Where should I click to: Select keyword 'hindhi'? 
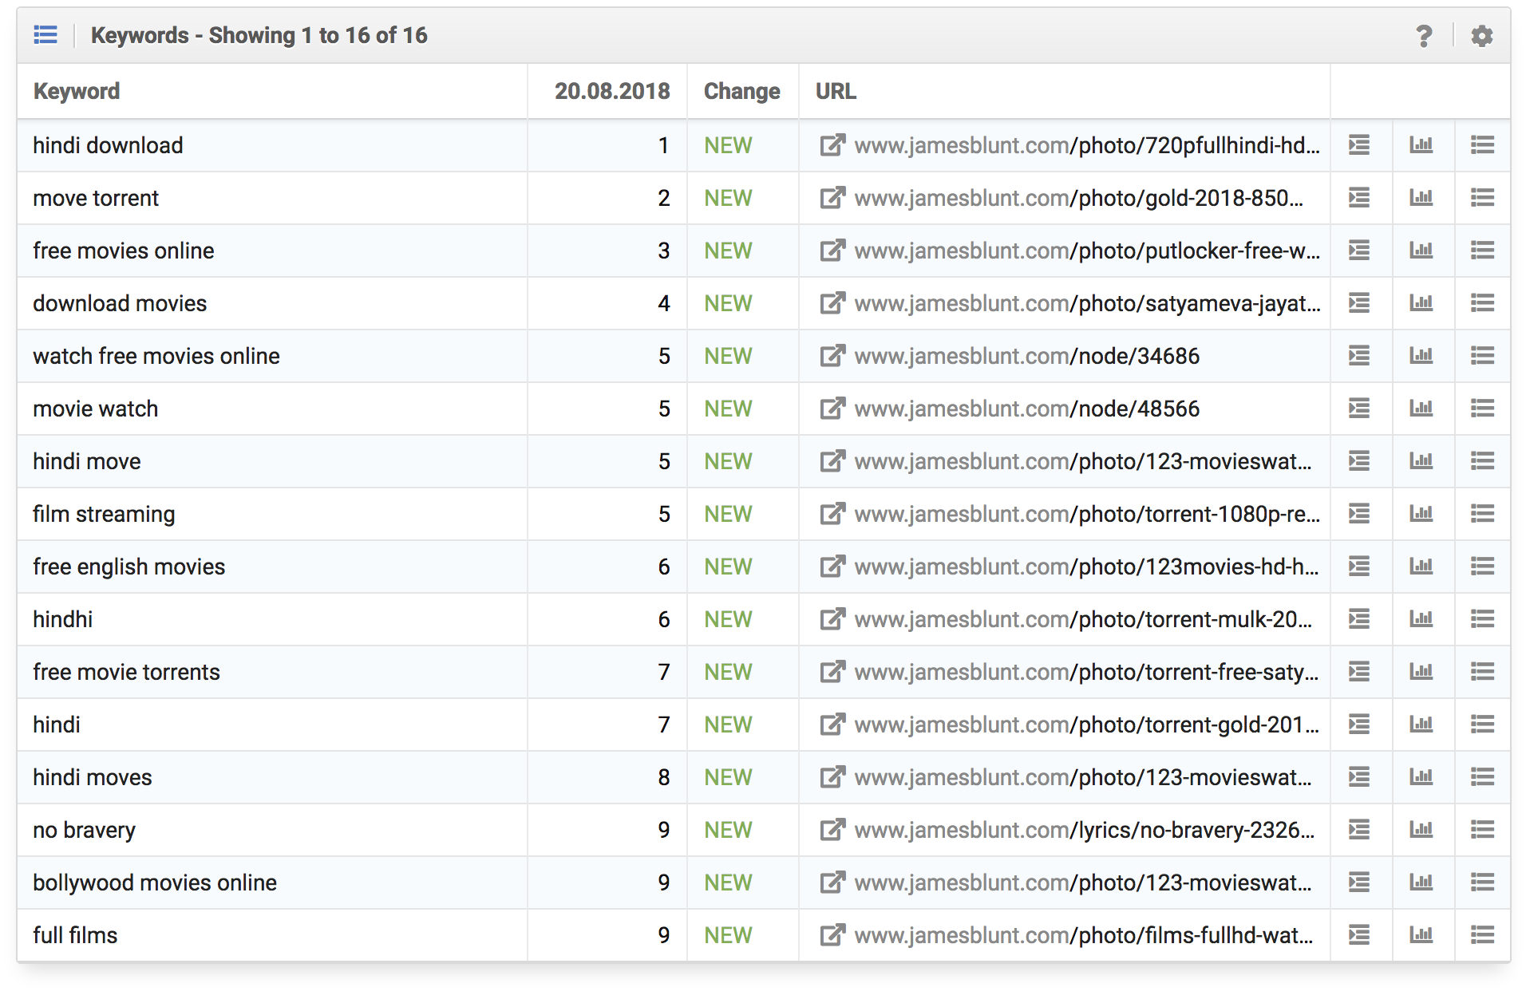pyautogui.click(x=63, y=619)
